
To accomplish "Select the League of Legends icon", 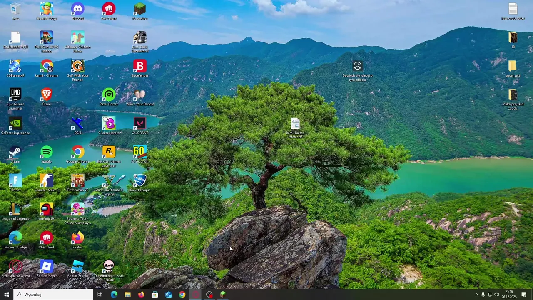I will [x=15, y=211].
